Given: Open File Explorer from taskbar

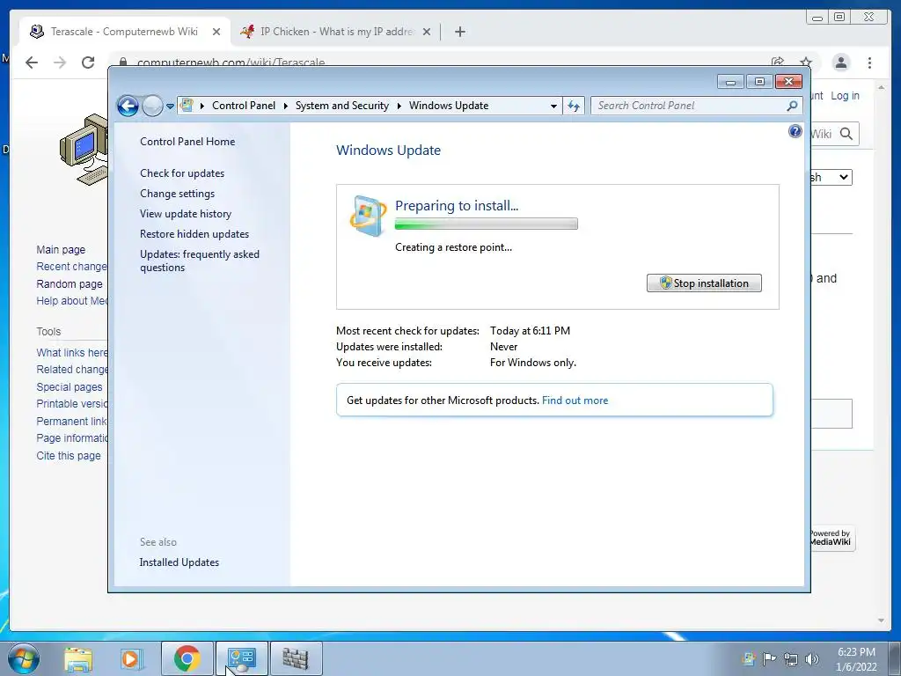Looking at the screenshot, I should point(78,658).
